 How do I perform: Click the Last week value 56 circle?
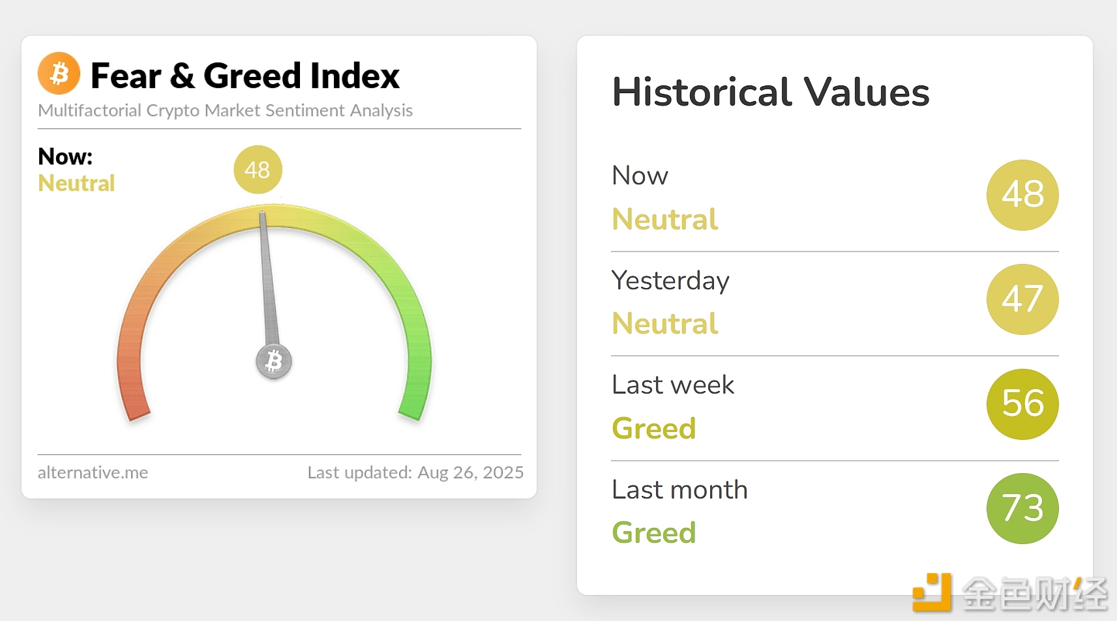[1022, 404]
